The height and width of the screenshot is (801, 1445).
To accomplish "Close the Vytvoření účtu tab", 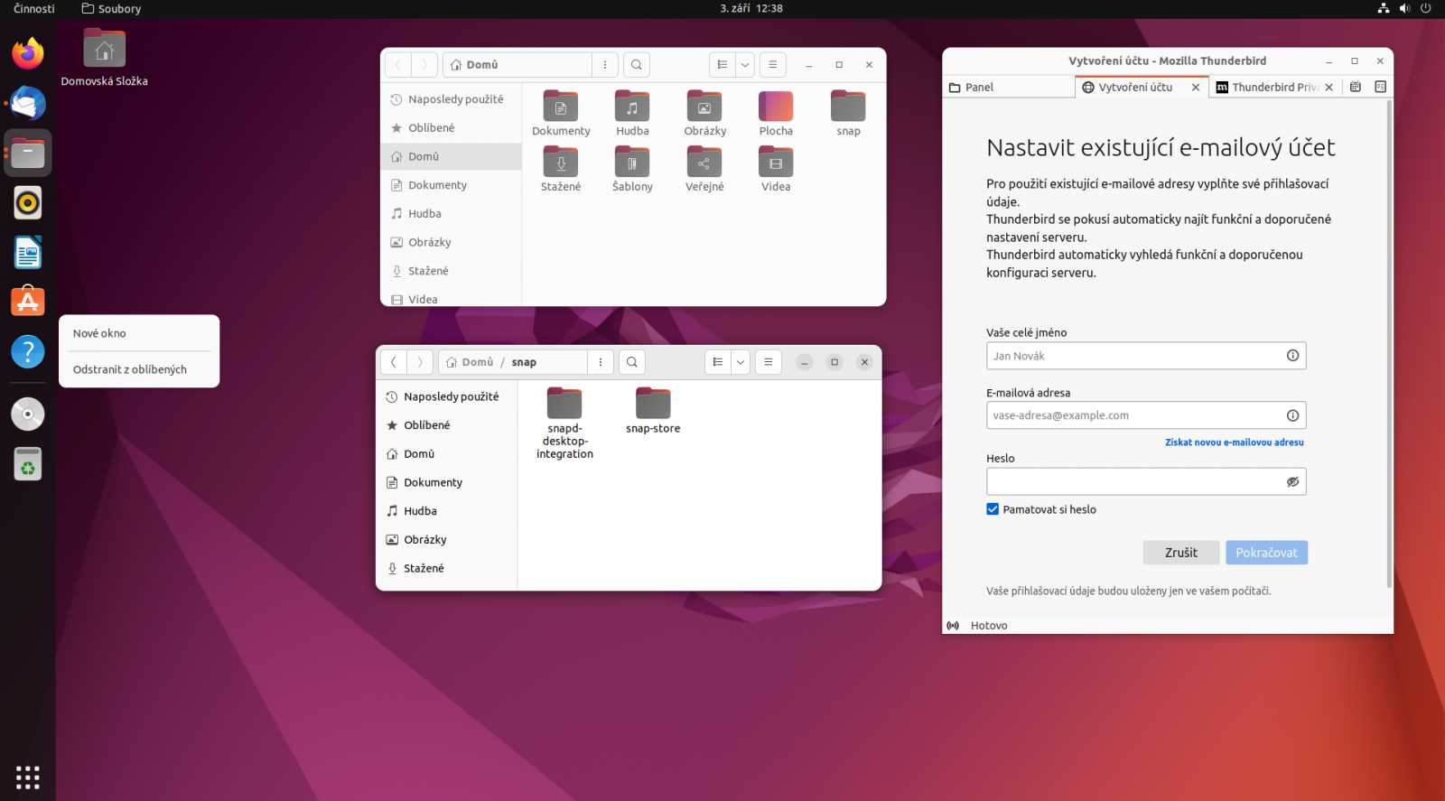I will (1196, 88).
